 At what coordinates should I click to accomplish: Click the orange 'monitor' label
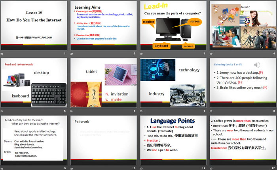(148, 22)
